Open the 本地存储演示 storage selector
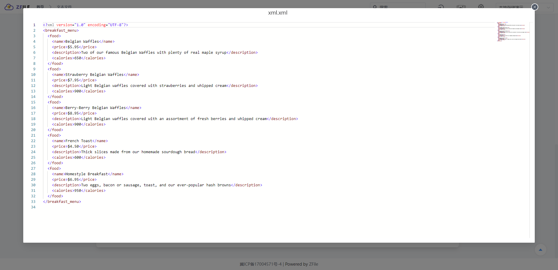The height and width of the screenshot is (270, 558). point(511,7)
